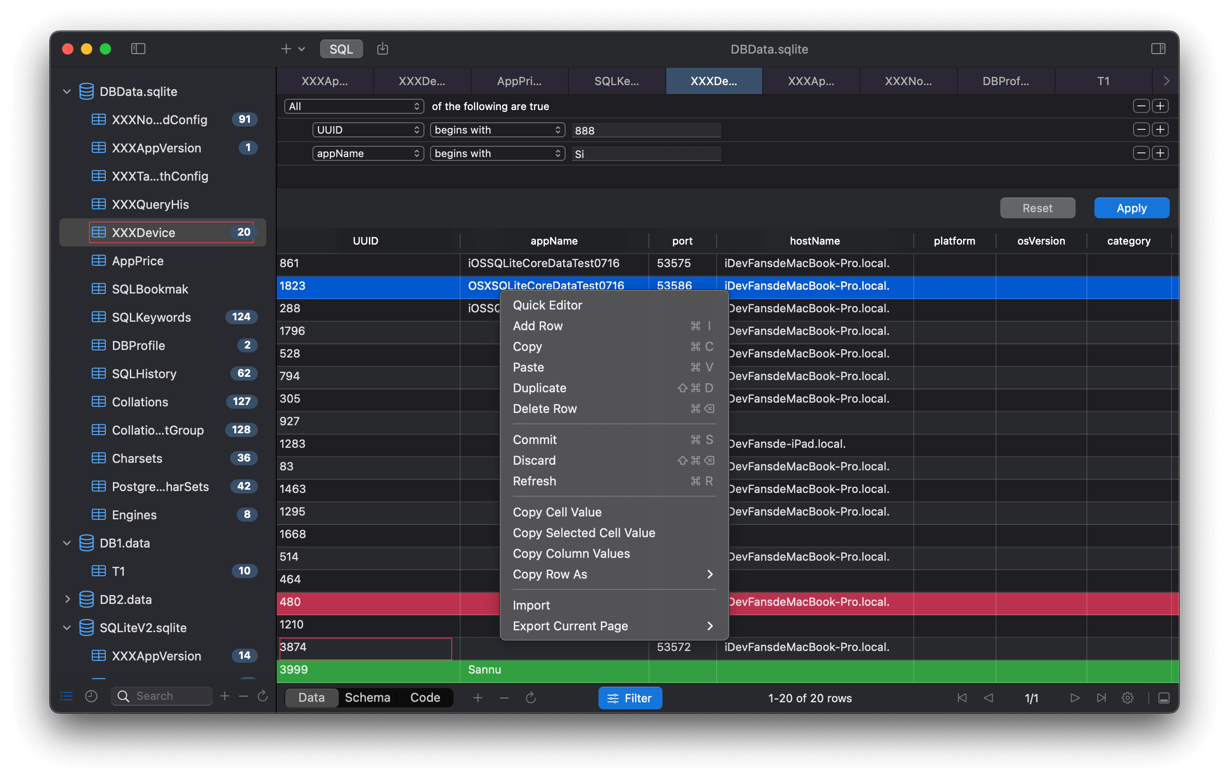Open the query history clock icon
The image size is (1229, 778).
tap(91, 696)
